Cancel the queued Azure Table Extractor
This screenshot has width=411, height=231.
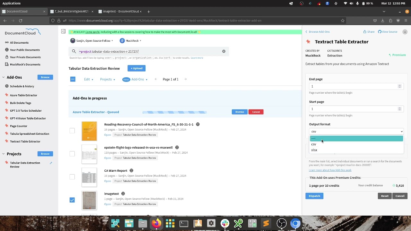tap(256, 112)
